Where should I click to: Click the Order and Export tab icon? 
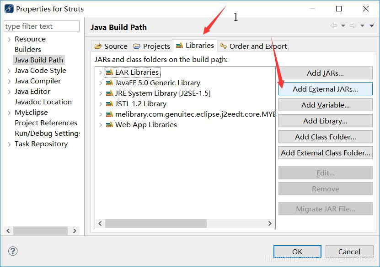tap(223, 46)
